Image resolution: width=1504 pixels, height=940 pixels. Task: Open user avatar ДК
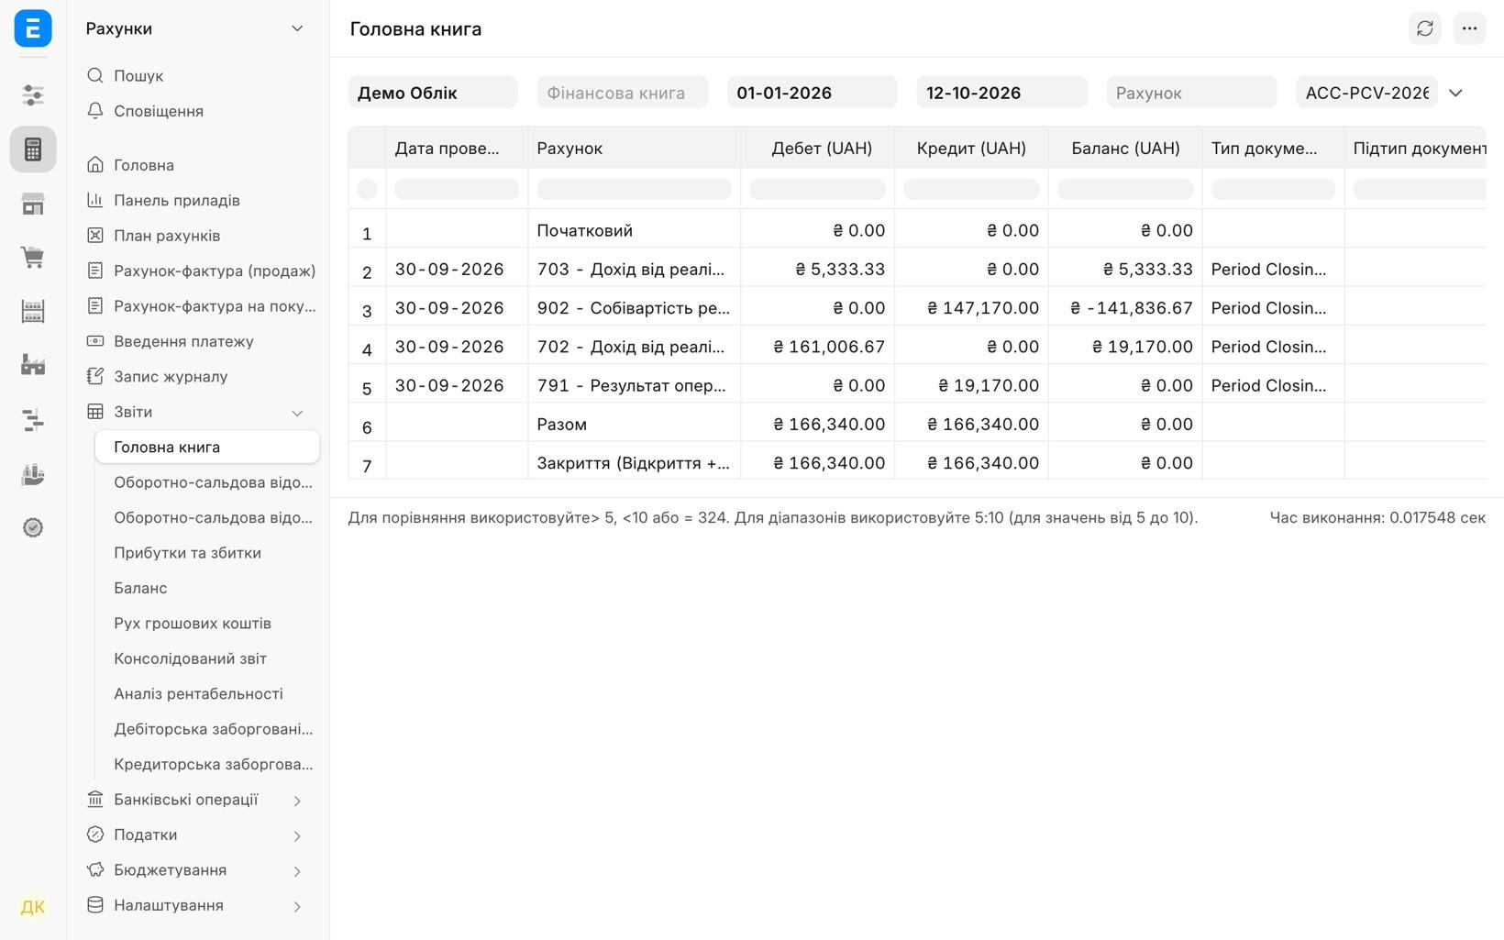tap(33, 907)
